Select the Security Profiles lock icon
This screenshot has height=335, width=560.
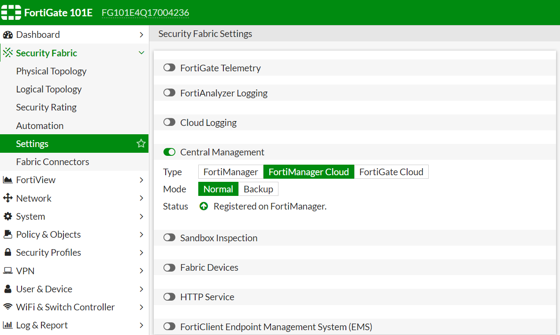click(x=7, y=252)
